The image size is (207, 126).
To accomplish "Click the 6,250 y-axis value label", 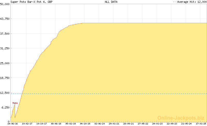I will [x=5, y=107].
